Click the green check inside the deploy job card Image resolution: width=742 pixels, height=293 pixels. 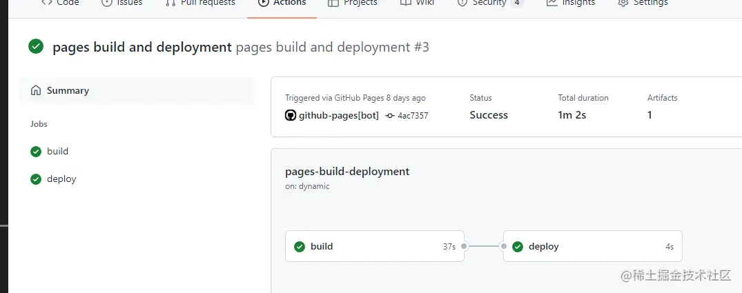[x=518, y=247]
